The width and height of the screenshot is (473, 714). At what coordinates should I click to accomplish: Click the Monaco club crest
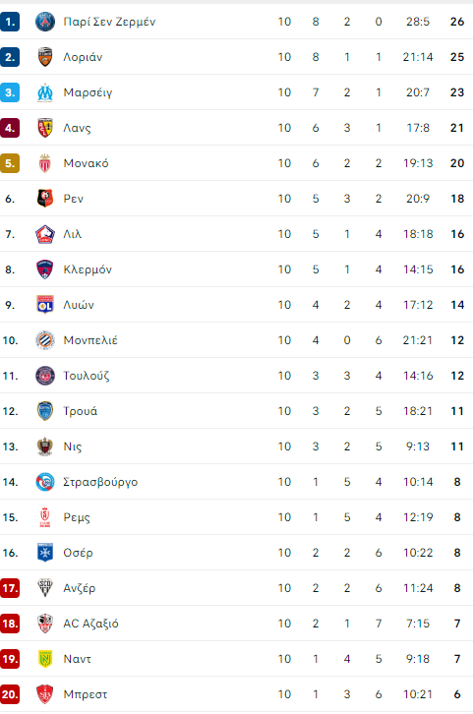[45, 163]
